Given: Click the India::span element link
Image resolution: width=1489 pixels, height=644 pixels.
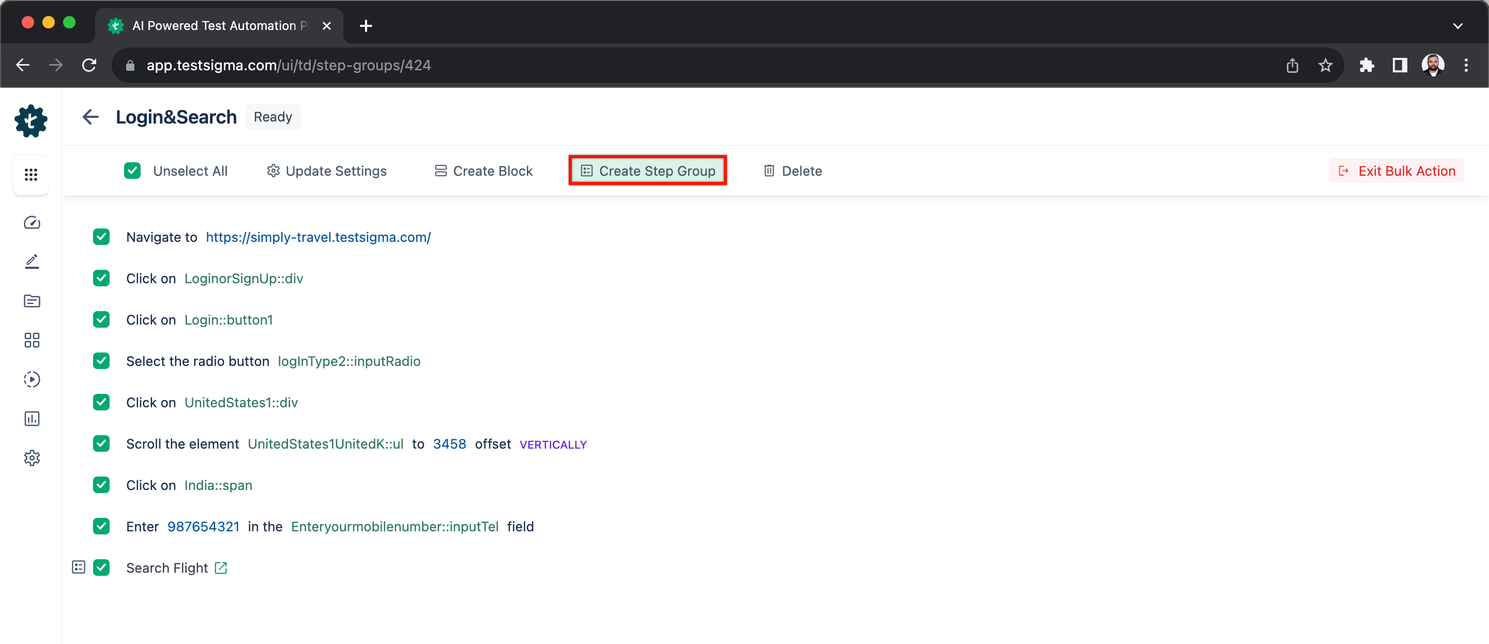Looking at the screenshot, I should (x=218, y=484).
